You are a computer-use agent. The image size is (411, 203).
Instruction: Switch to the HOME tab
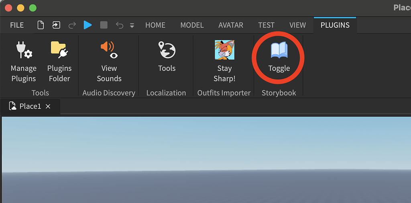(x=155, y=25)
